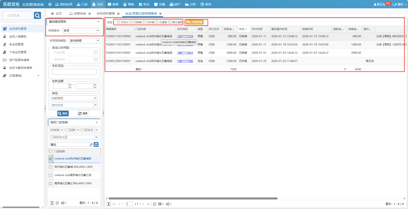Open the 时间条件 dropdown showing 本月
Screen dimensions: 408x209
(98, 31)
